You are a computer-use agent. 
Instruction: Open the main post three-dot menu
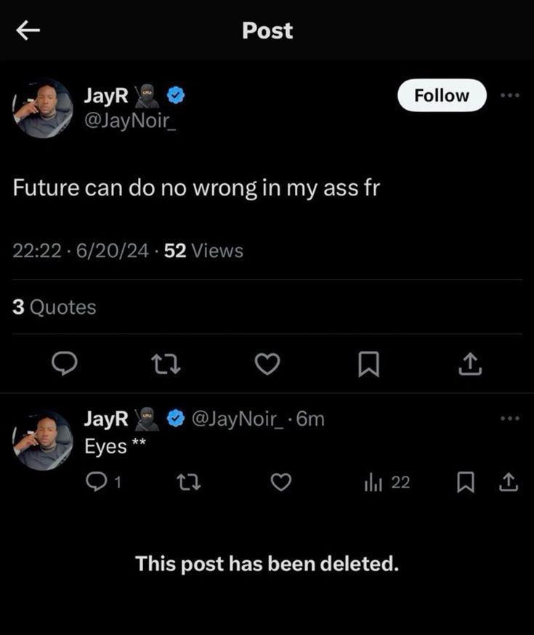510,95
